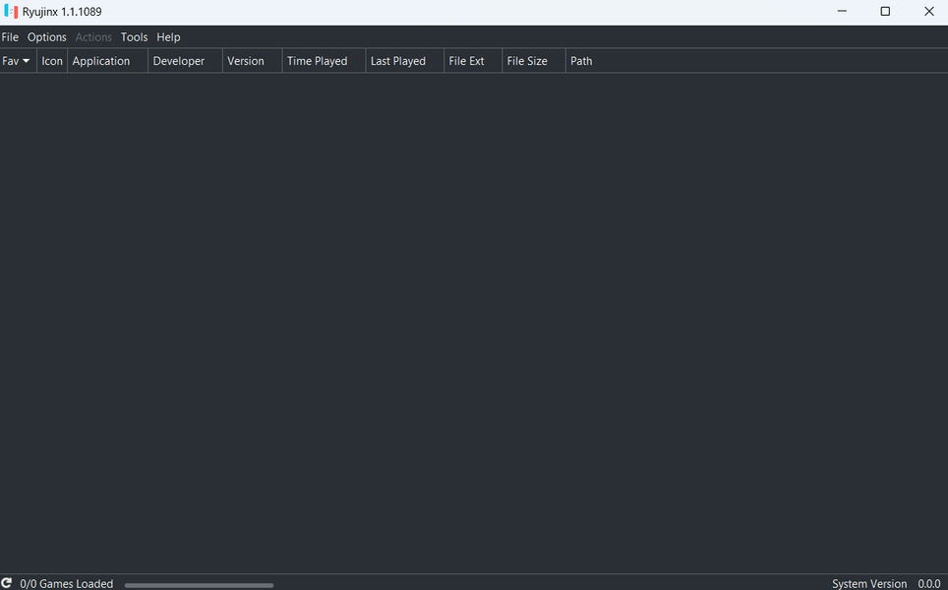Click the games loading progress bar

point(199,585)
